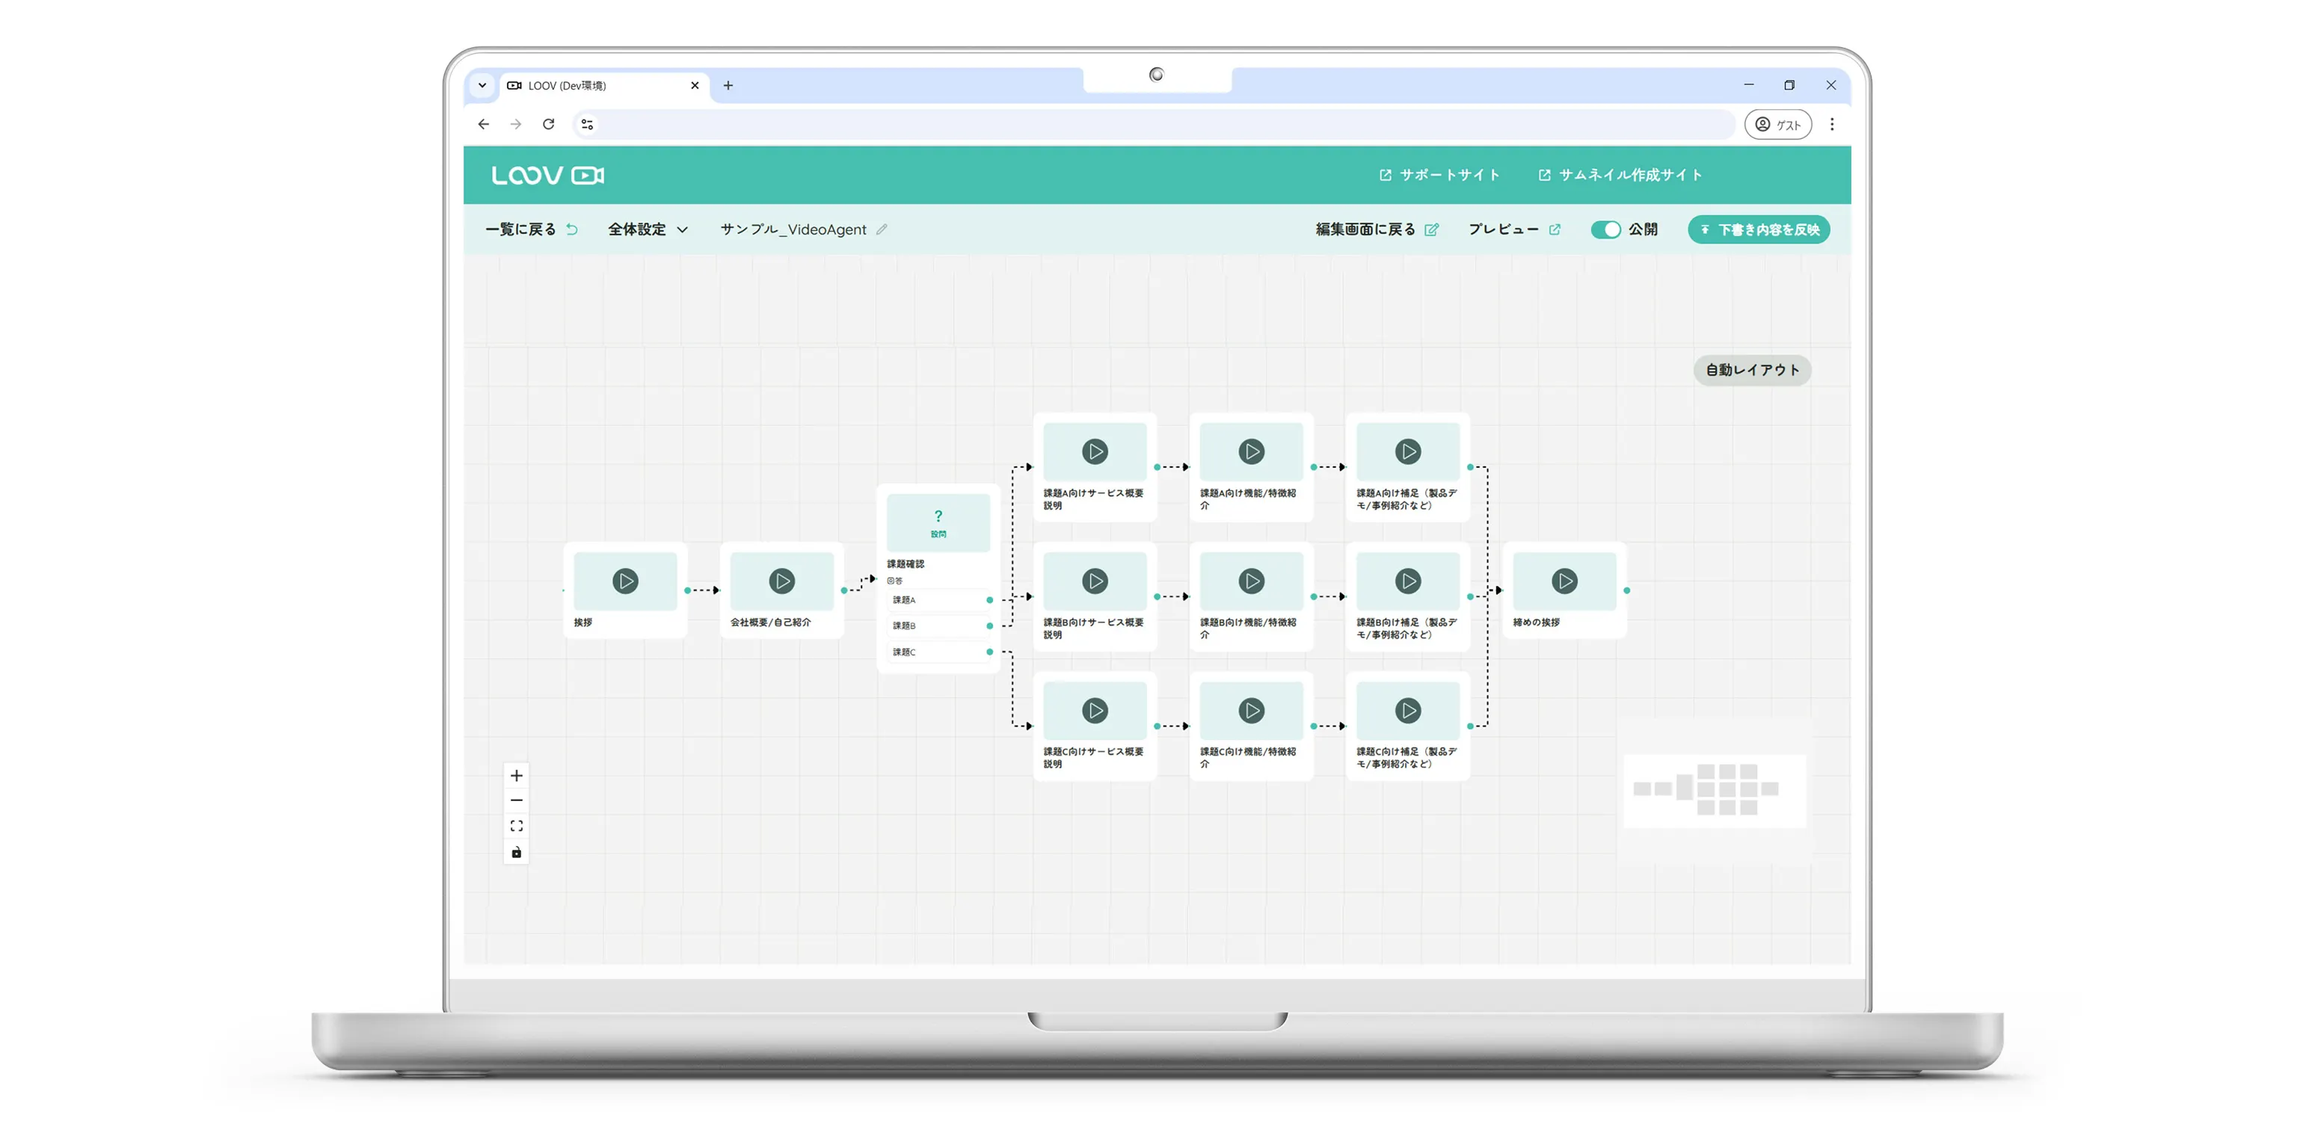Image resolution: width=2315 pixels, height=1124 pixels.
Task: Click the zoom out minus icon
Action: coord(516,800)
